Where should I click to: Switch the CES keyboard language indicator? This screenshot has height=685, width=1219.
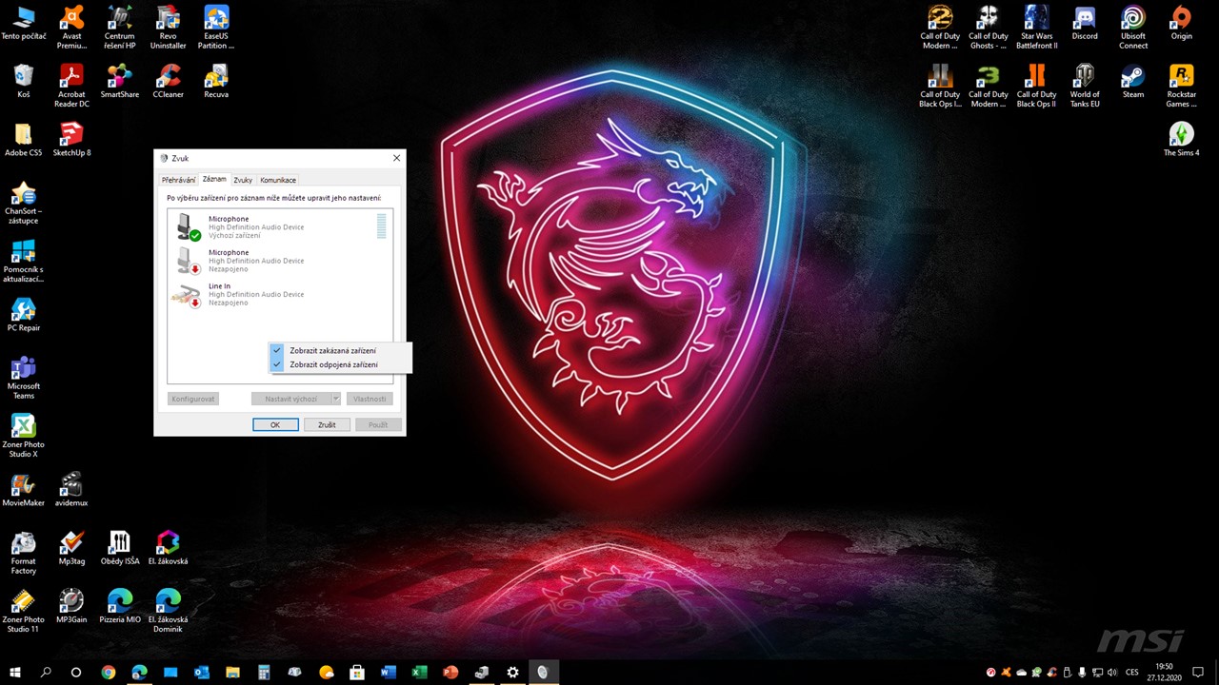(x=1132, y=672)
